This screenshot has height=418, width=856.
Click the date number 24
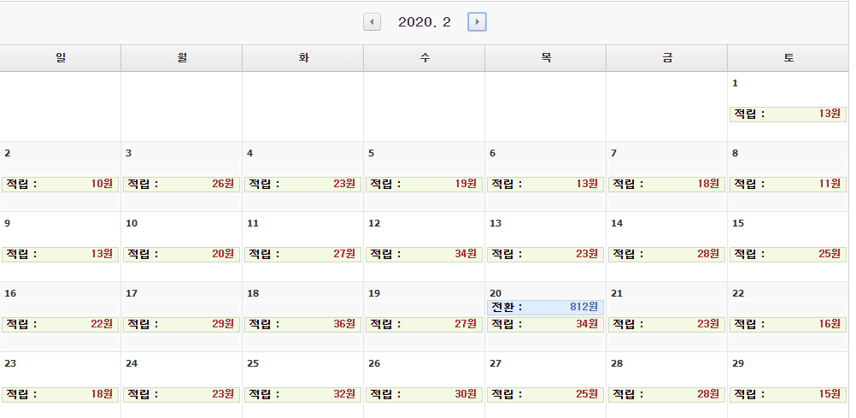tap(131, 363)
